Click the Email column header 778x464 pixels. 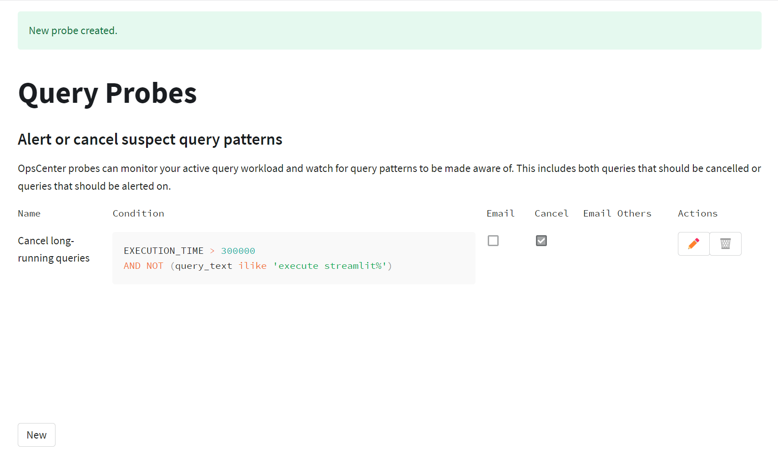(500, 213)
